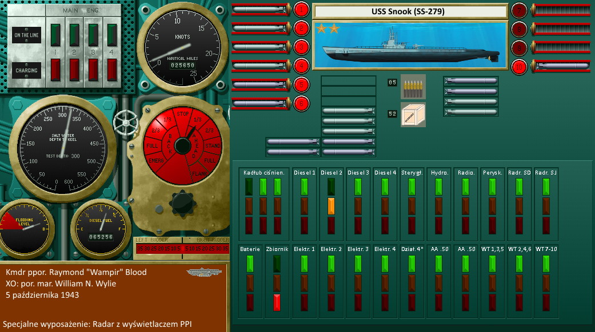This screenshot has height=332, width=595.
Task: Click torpedo tube number 10 button
Action: click(518, 66)
